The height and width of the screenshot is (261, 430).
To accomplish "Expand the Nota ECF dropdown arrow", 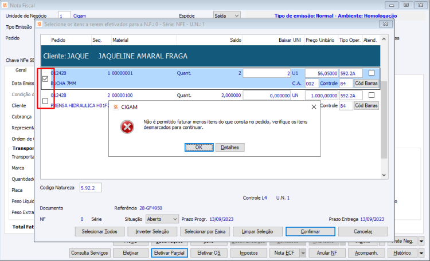I will [303, 253].
